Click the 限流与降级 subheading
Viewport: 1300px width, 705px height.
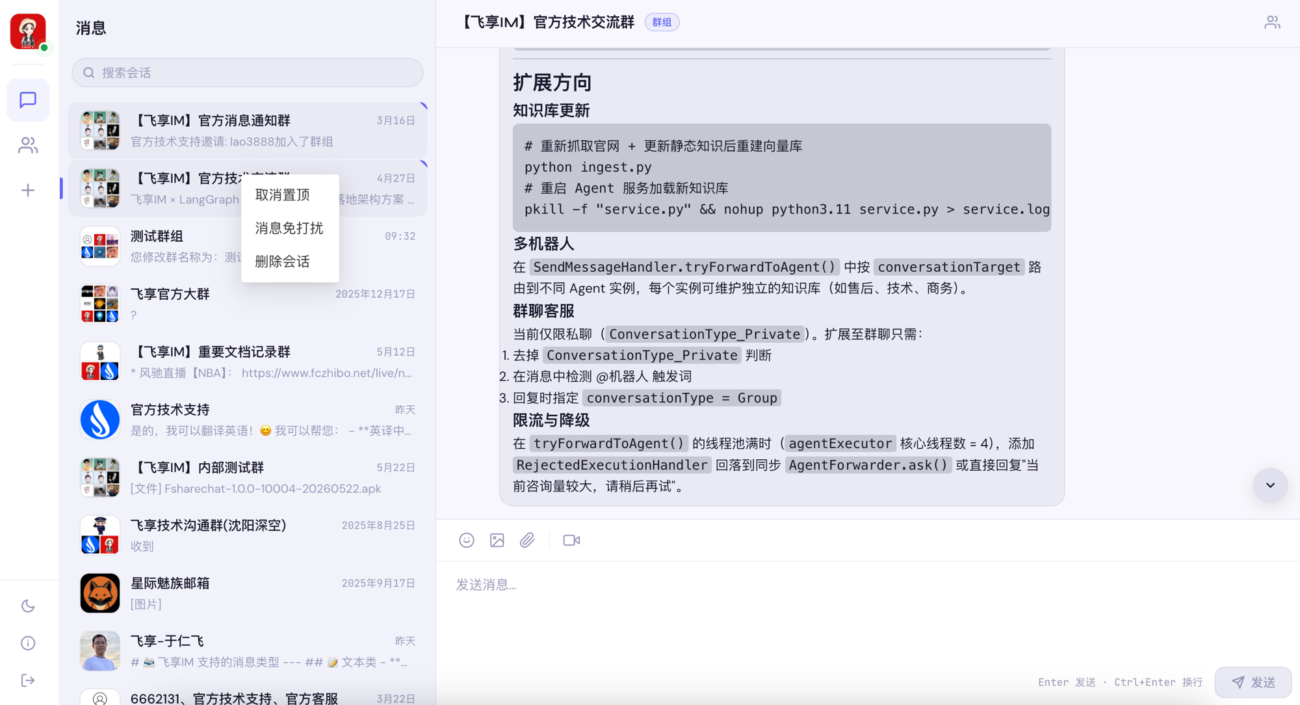point(551,421)
